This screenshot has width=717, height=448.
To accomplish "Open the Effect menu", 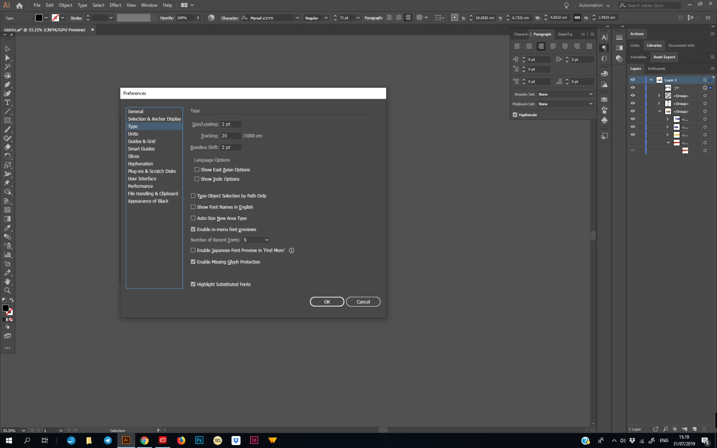I will coord(115,5).
